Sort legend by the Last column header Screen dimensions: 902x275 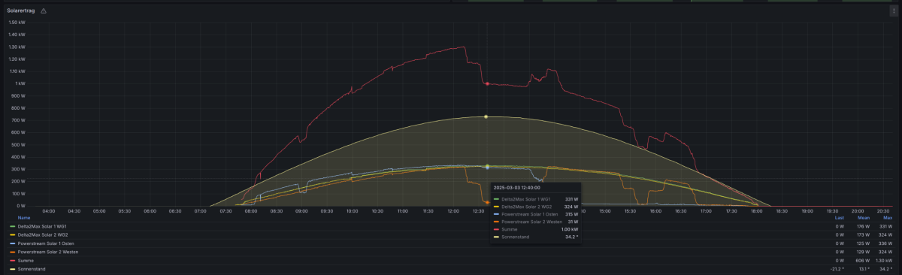[x=840, y=218]
